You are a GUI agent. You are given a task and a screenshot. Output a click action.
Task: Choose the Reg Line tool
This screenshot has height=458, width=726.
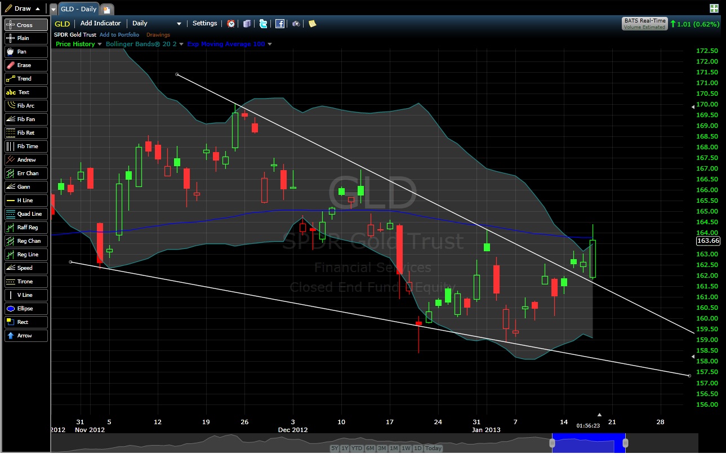pyautogui.click(x=26, y=255)
